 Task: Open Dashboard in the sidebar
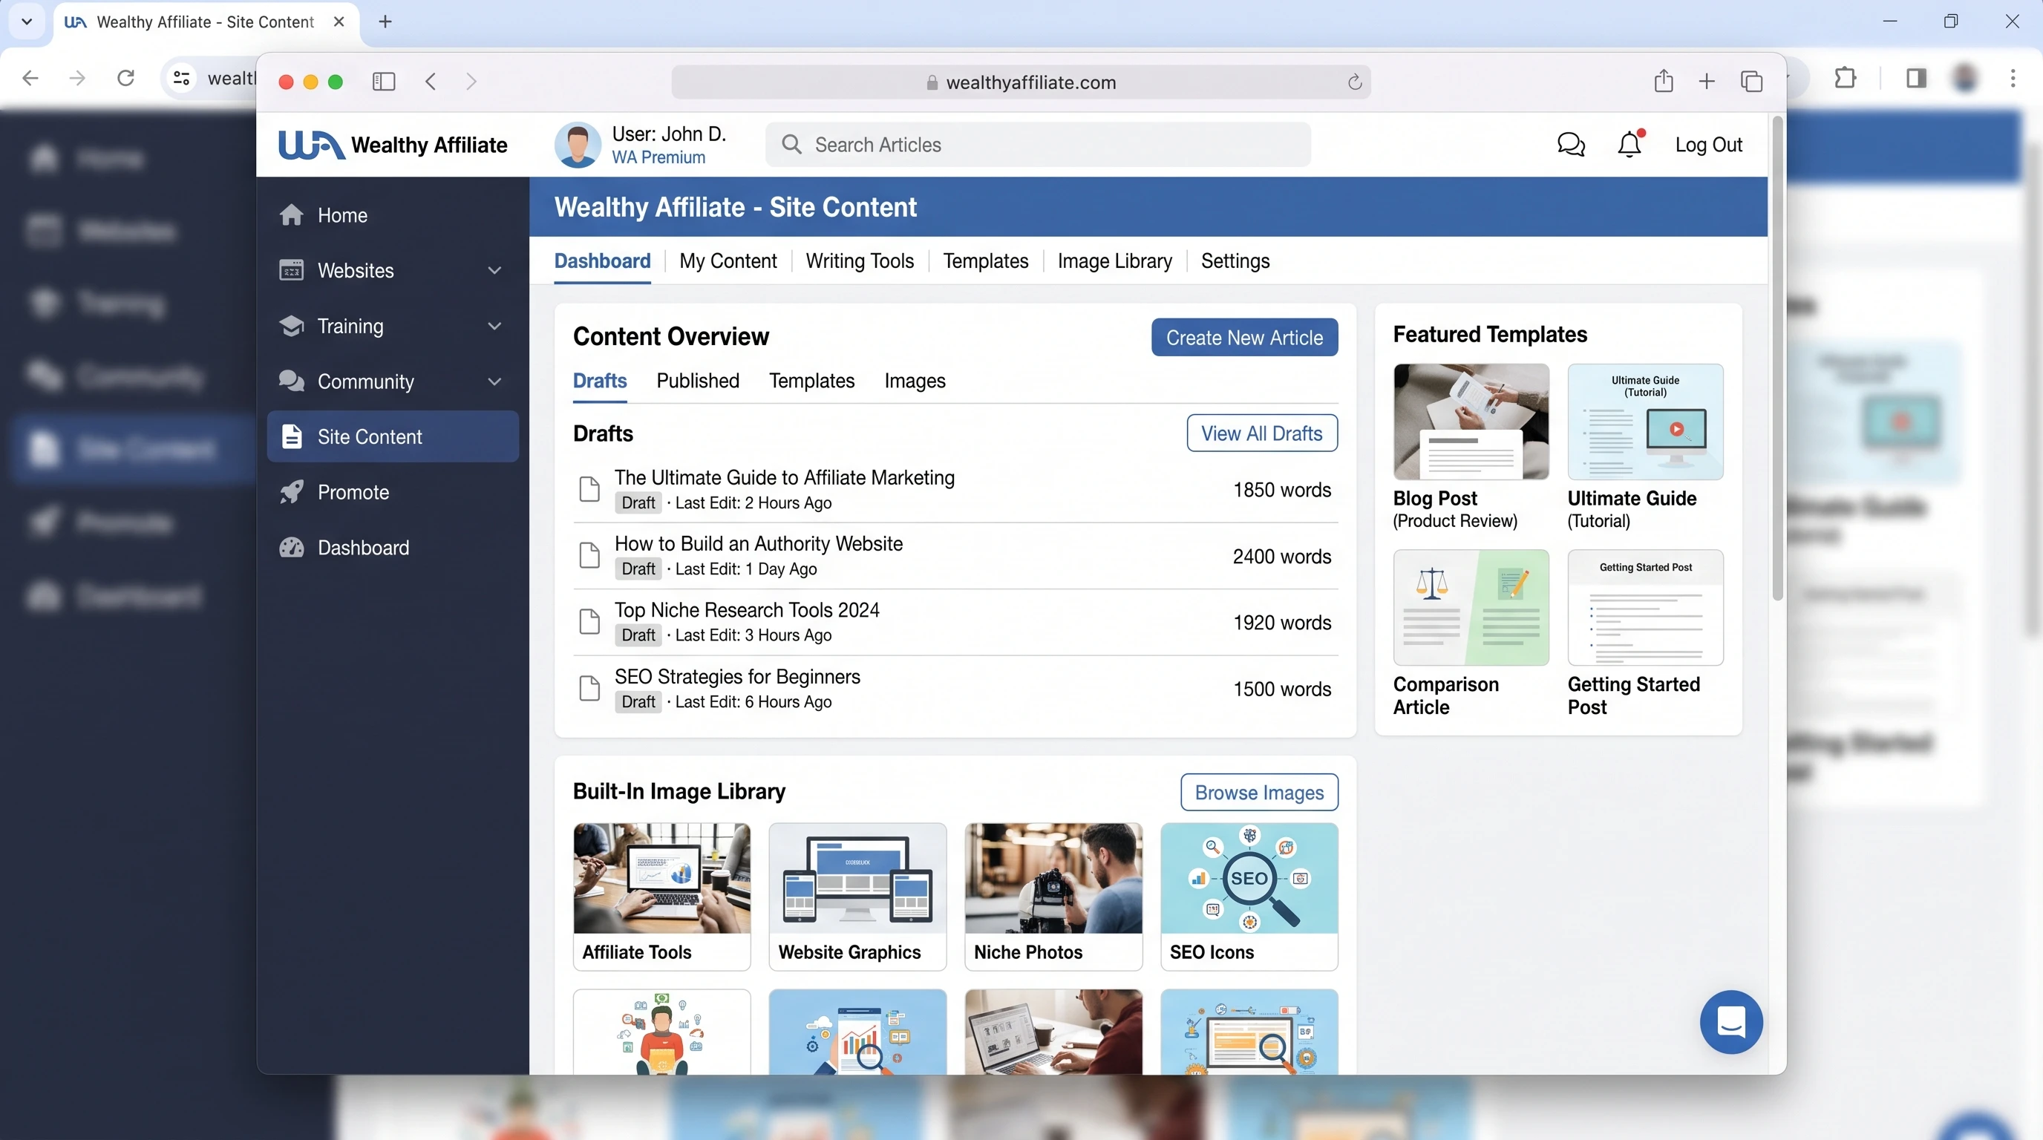click(x=393, y=547)
